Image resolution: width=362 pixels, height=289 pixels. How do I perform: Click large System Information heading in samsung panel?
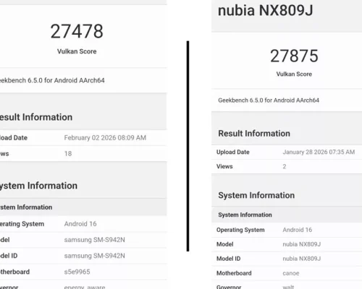coord(38,186)
